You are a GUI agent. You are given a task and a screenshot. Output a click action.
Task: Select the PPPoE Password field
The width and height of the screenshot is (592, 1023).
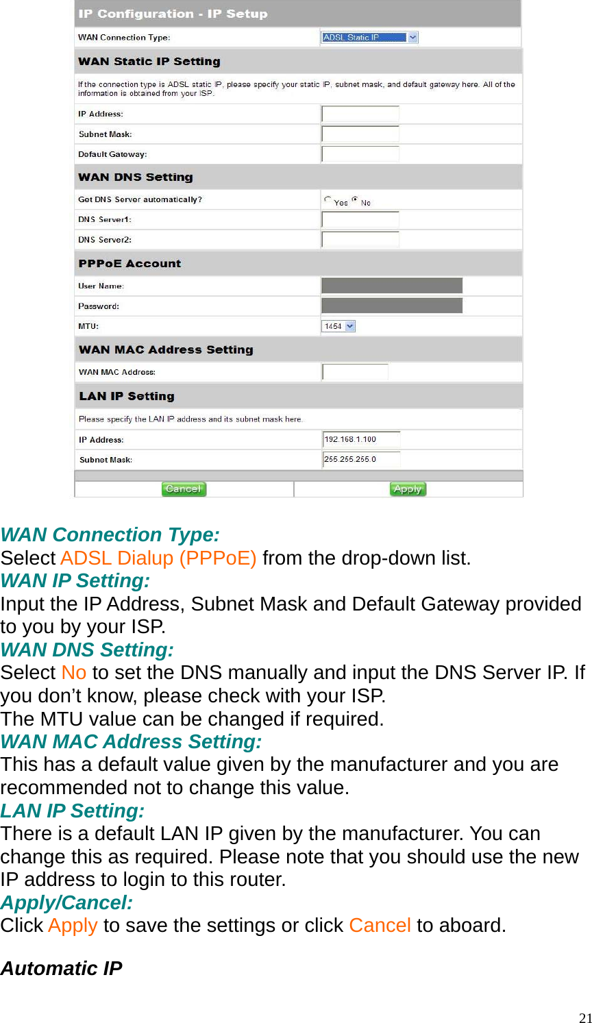pos(391,305)
